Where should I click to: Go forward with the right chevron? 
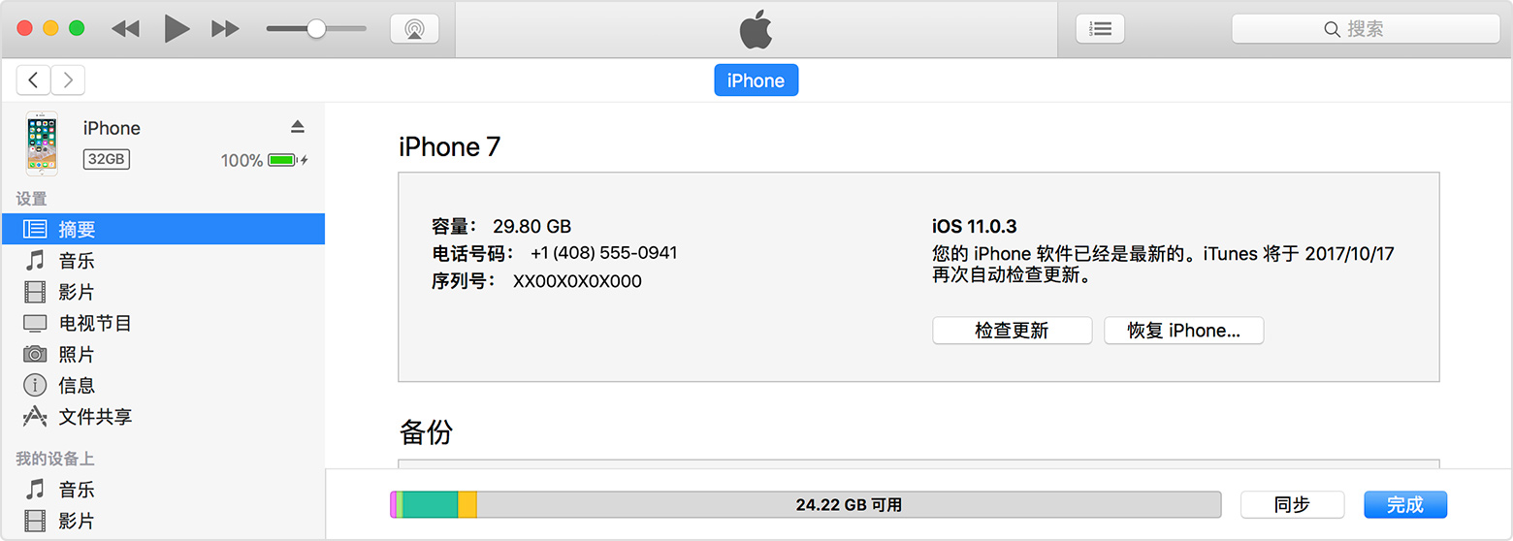[68, 80]
